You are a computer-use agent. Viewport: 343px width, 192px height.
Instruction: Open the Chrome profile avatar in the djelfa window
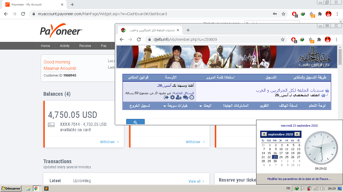click(328, 39)
